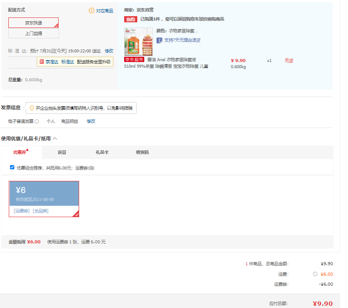Click the ¥6.00 shipping fee amount

click(327, 274)
